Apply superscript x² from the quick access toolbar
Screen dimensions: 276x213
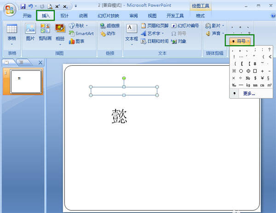click(57, 6)
